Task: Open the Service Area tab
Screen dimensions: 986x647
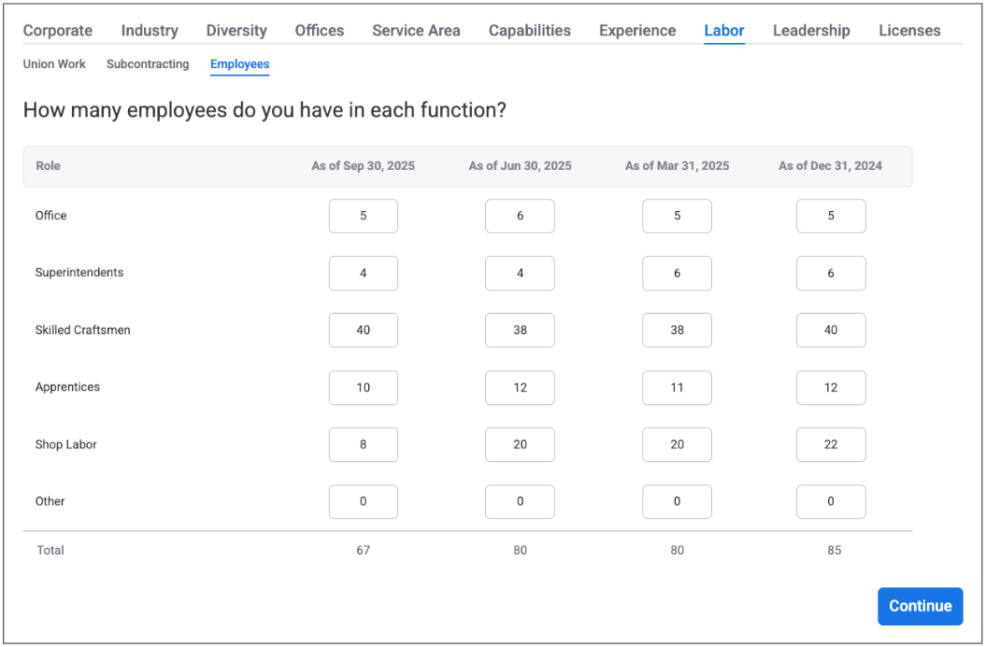Action: [416, 31]
